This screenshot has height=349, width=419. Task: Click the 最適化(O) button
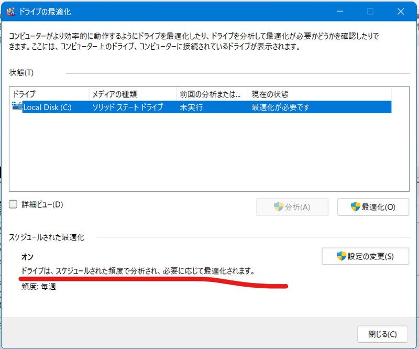click(x=373, y=206)
